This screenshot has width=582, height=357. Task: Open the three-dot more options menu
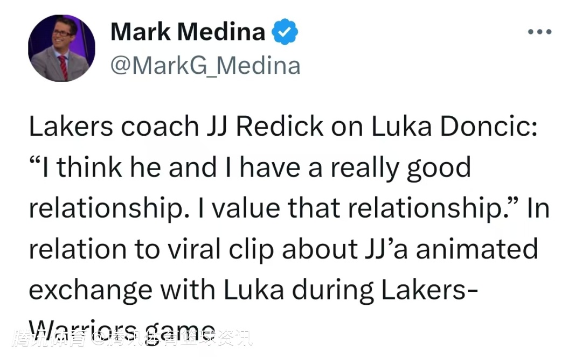click(x=539, y=32)
